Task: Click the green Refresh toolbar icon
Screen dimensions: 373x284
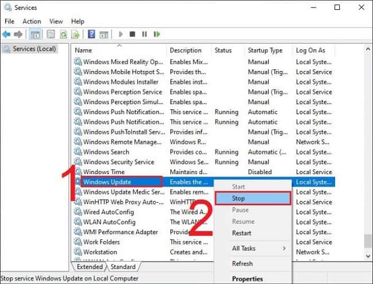Action: point(63,34)
